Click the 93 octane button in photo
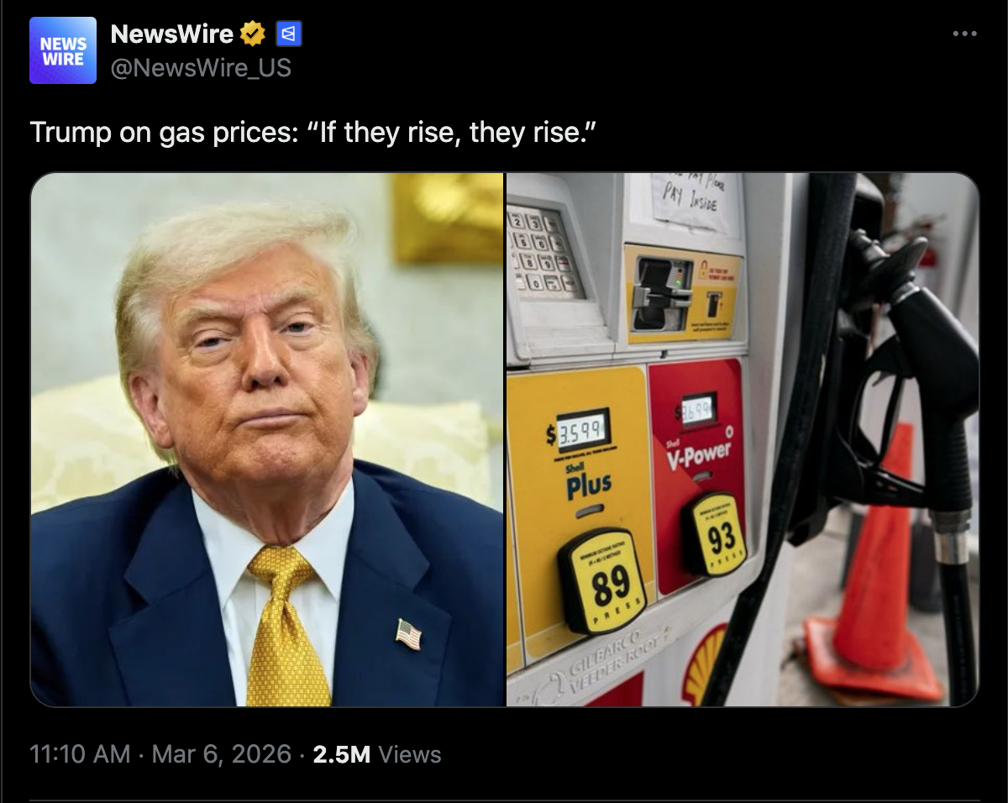Screen dimensions: 1008x803 coord(714,534)
